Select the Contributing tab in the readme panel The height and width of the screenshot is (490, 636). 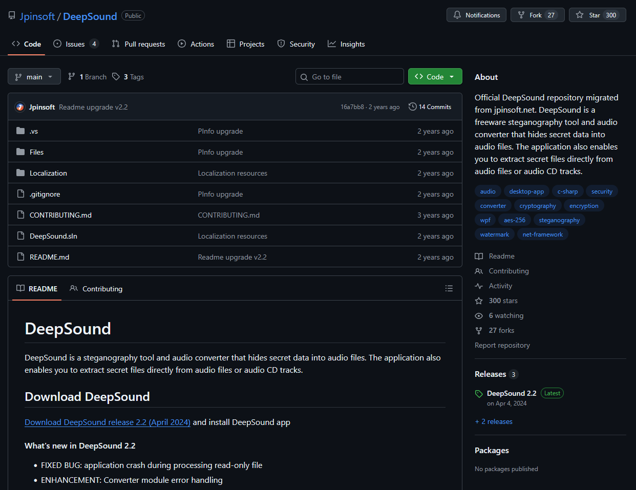pyautogui.click(x=96, y=288)
